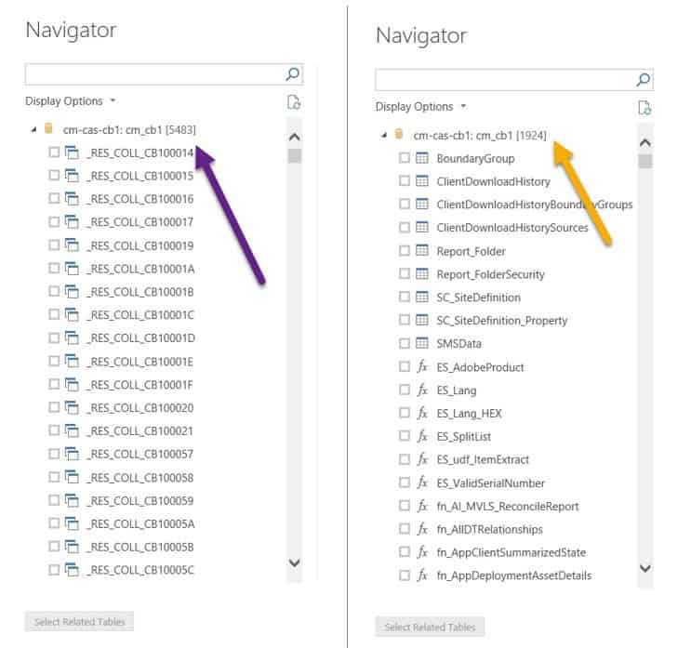Click the view icon next to _RES_COLL_CB100014
Viewport: 691px width, 648px height.
click(x=72, y=152)
